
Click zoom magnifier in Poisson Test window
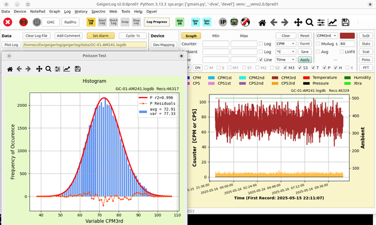point(48,69)
